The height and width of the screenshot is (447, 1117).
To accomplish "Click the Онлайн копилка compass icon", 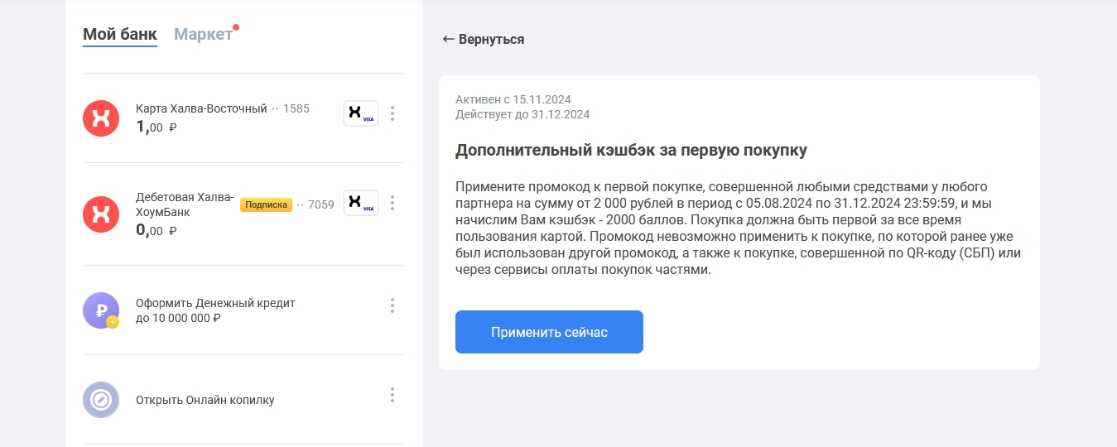I will click(101, 400).
